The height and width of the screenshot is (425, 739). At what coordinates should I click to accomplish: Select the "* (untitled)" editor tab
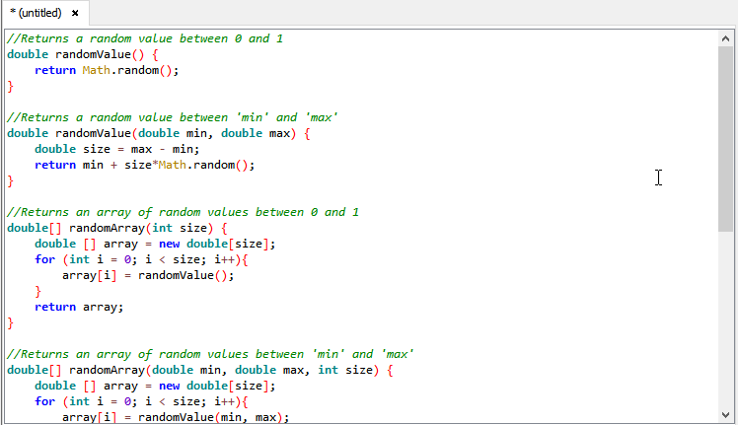(x=36, y=13)
